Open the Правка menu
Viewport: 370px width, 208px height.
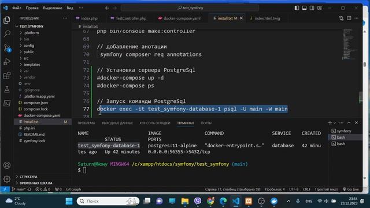(32, 8)
